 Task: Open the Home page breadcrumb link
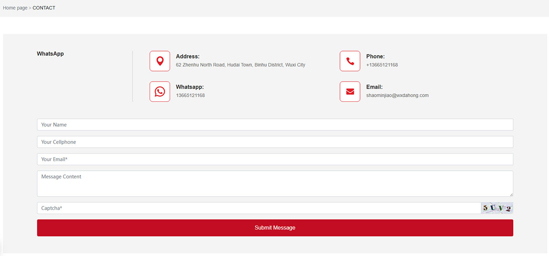tap(15, 8)
